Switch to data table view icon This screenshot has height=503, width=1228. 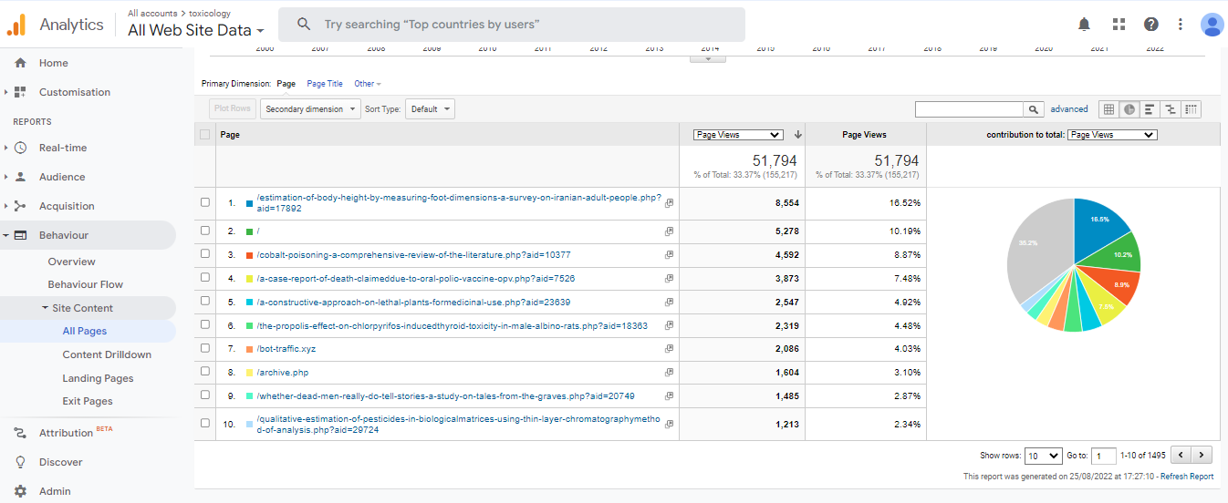pyautogui.click(x=1108, y=109)
